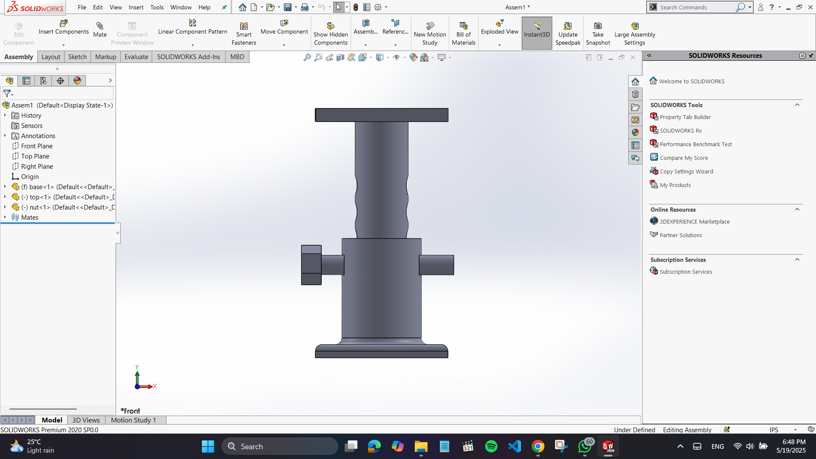Open Spotify from Windows taskbar
The width and height of the screenshot is (816, 459).
click(491, 446)
